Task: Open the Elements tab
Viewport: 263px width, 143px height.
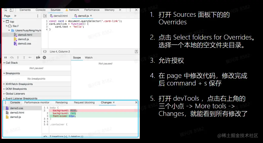Action: (25, 10)
